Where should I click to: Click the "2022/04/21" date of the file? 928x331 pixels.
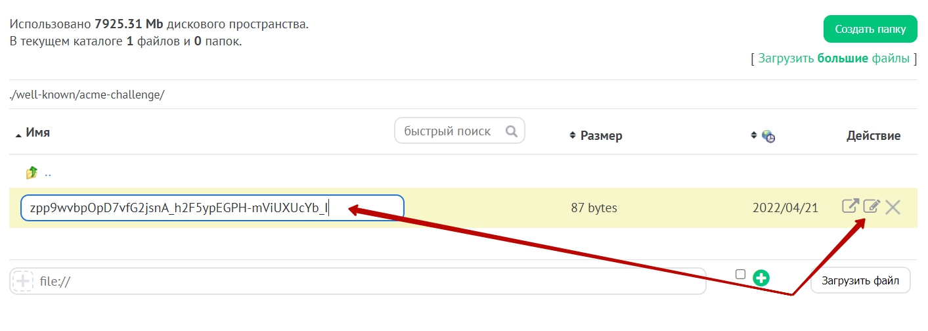(x=785, y=208)
